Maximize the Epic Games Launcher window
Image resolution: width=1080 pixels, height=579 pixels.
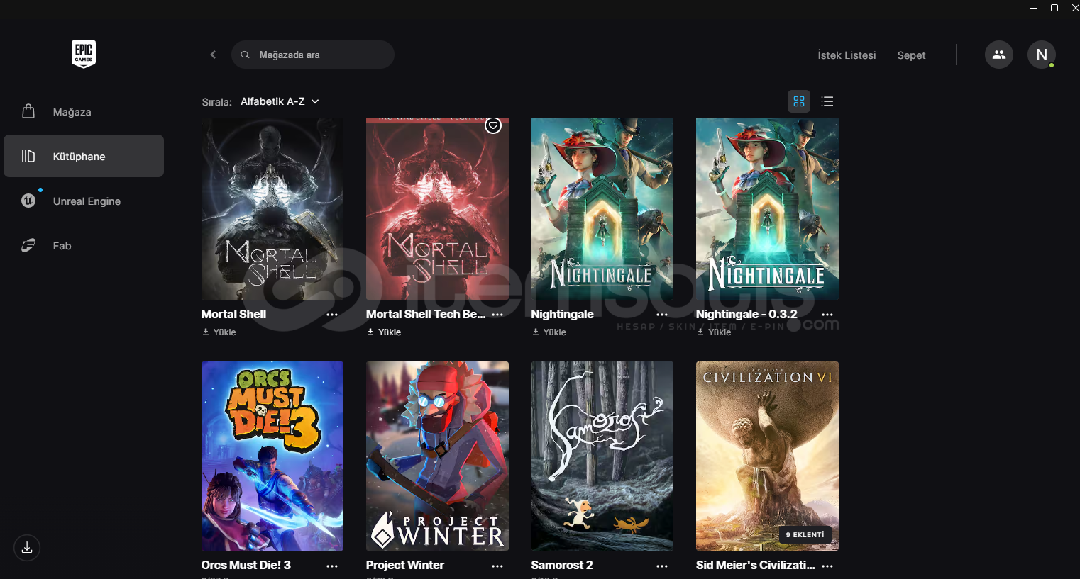click(1054, 8)
